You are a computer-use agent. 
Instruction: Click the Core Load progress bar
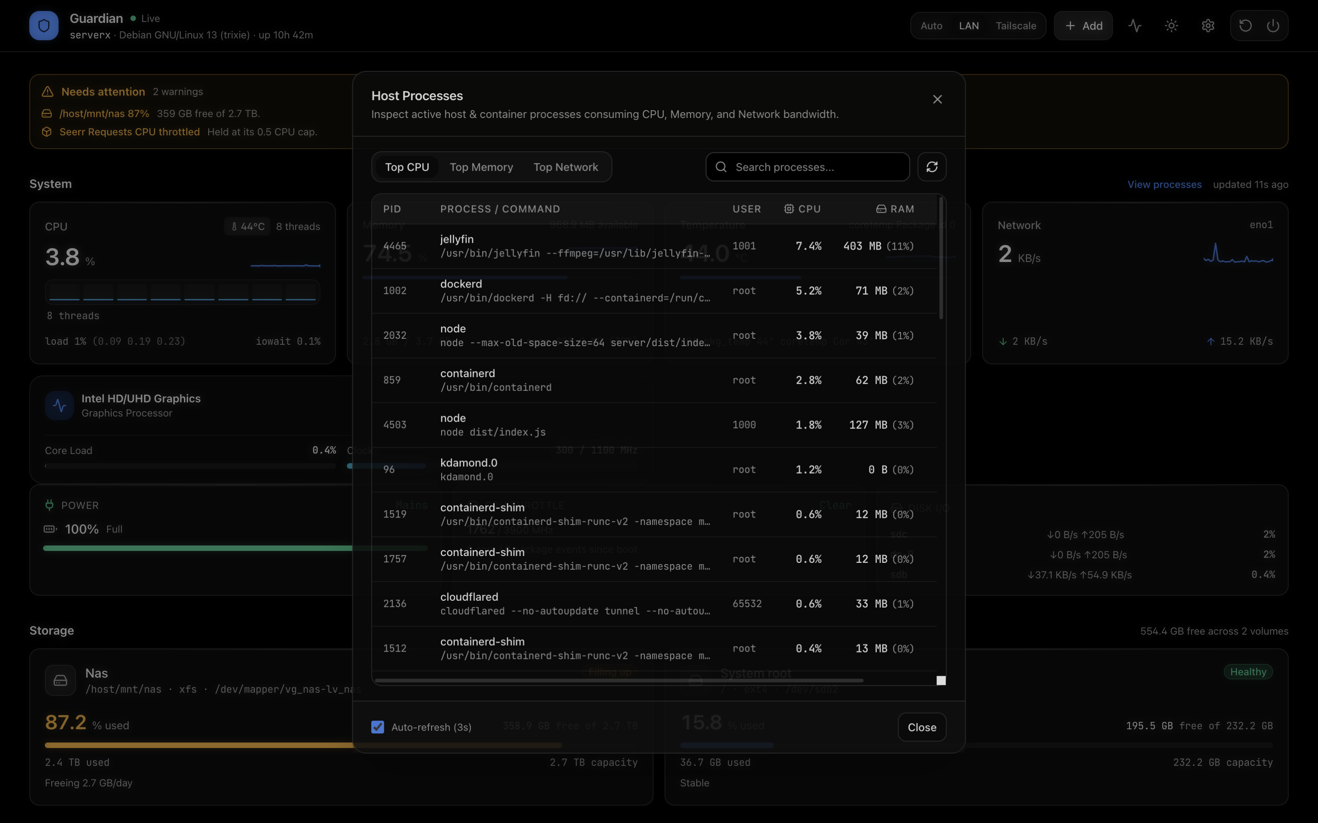click(x=190, y=466)
